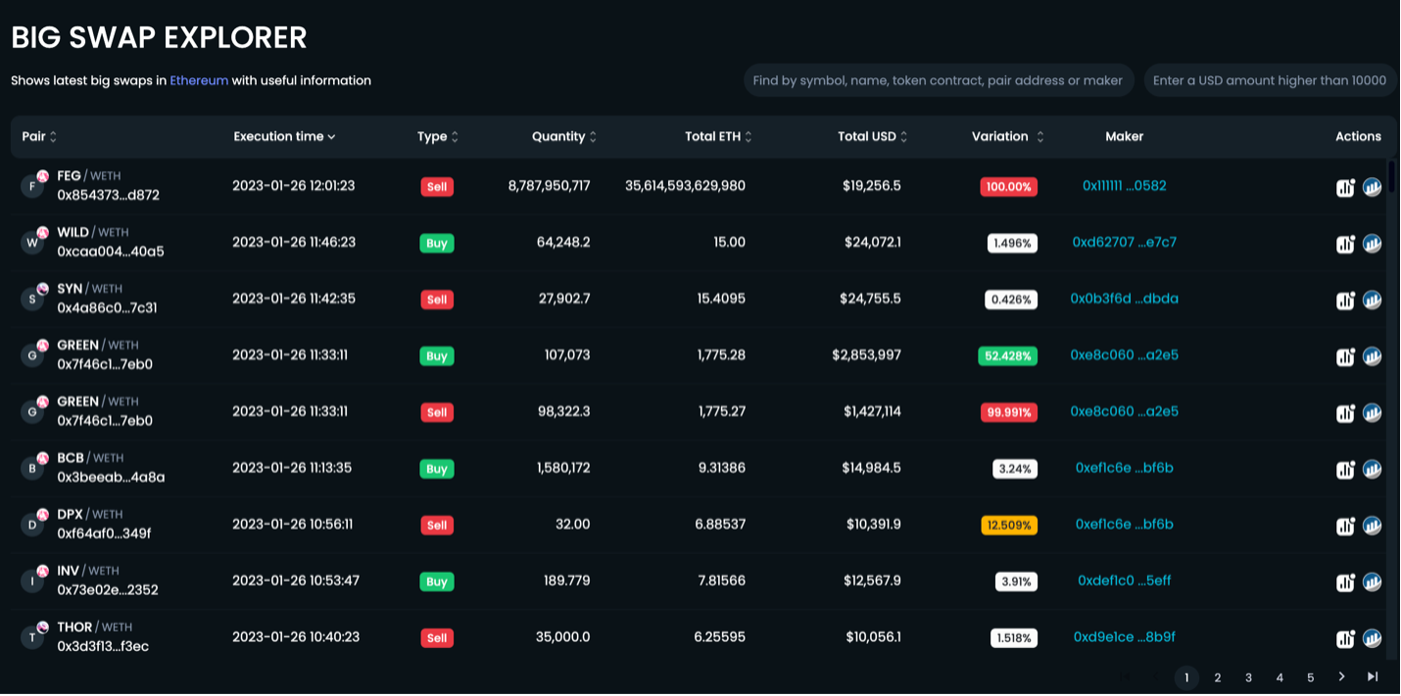Screen dimensions: 1401x696
Task: Sort table by Pair column
Action: tap(40, 136)
